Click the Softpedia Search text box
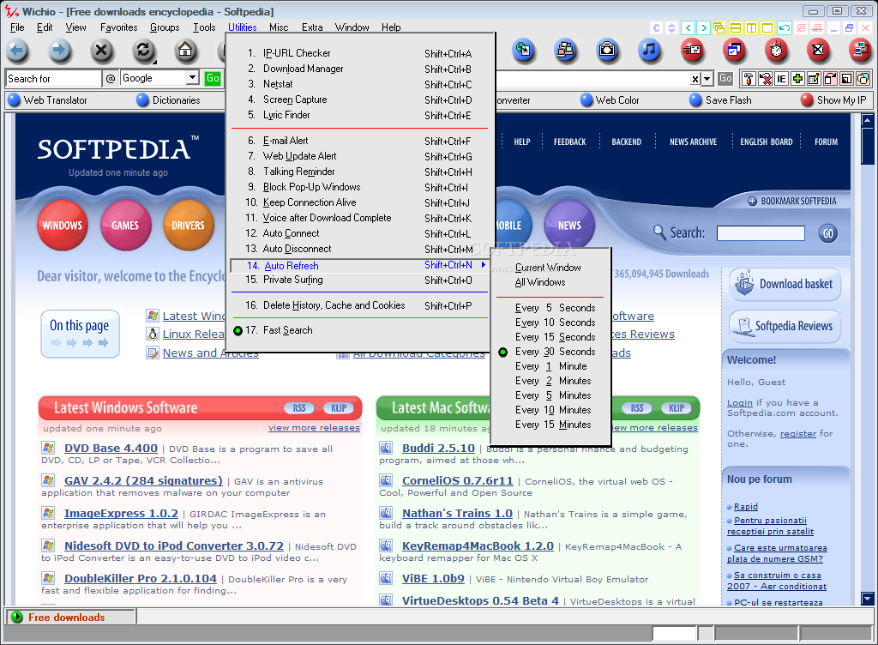 [x=761, y=233]
